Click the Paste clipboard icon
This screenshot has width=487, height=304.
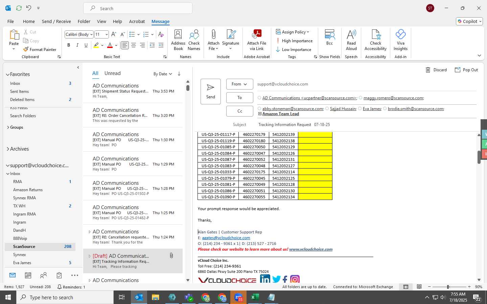click(14, 35)
